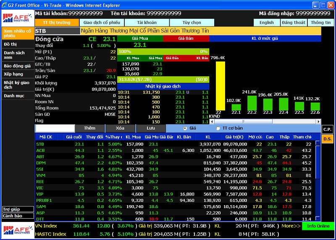Select the SSI stock row
The height and width of the screenshot is (240, 336).
175,169
